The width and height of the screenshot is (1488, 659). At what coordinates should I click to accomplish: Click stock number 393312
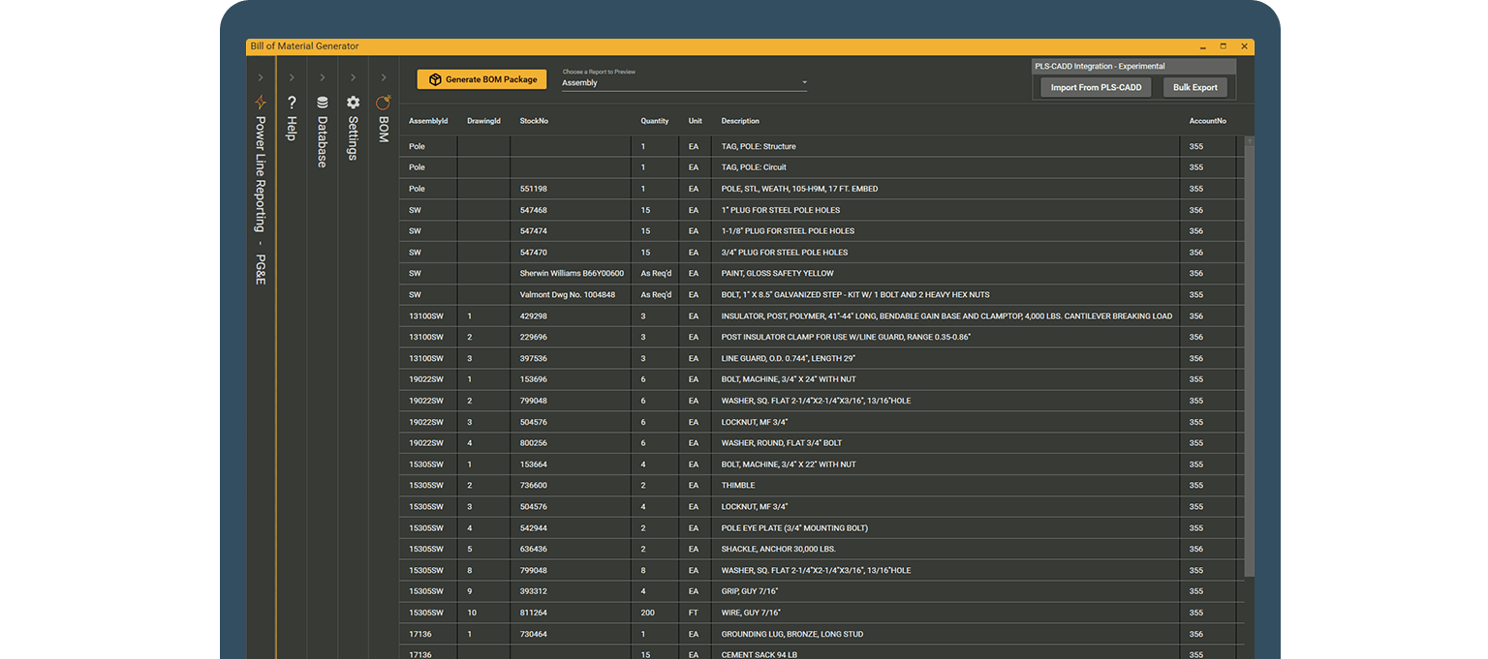point(534,591)
